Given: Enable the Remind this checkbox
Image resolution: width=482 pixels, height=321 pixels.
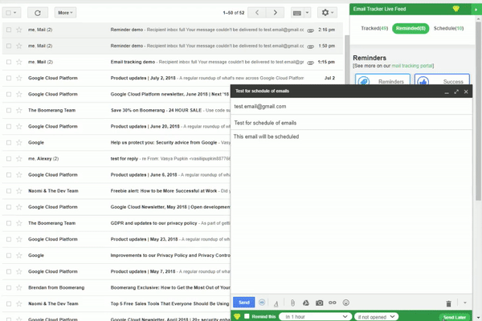Looking at the screenshot, I should pyautogui.click(x=247, y=316).
